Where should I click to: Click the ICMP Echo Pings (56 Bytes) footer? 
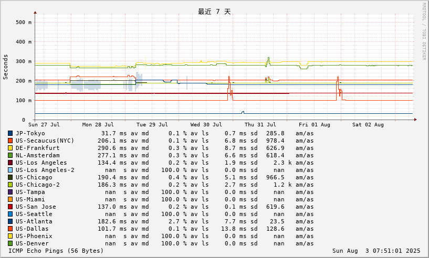(x=56, y=251)
